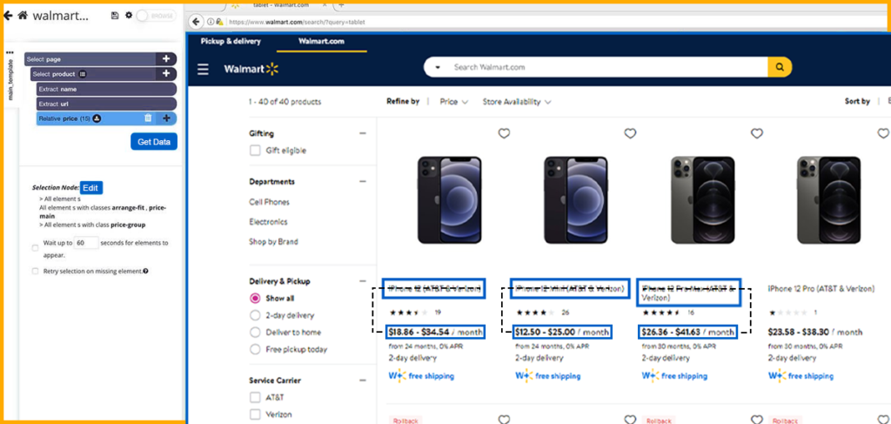Open the iPhone 12 Pro (AT&T & Verizon) title
Screen dimensions: 891x424
tap(821, 289)
